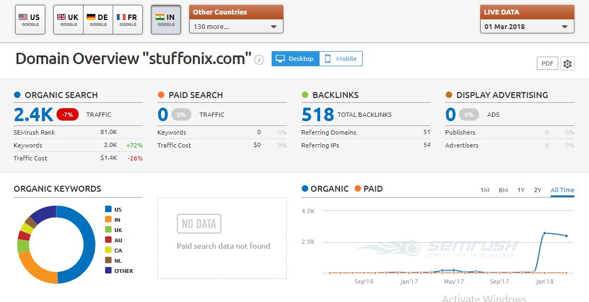Click the Referring IPs count 54
589x302 pixels.
[427, 145]
